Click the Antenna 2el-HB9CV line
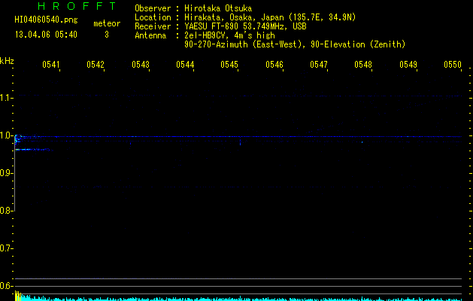This screenshot has height=301, width=473. pyautogui.click(x=205, y=35)
